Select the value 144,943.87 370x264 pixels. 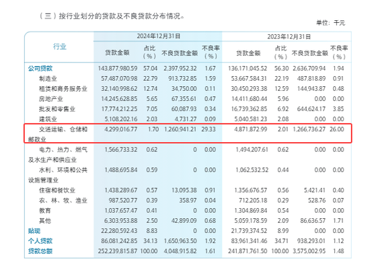click(311, 89)
